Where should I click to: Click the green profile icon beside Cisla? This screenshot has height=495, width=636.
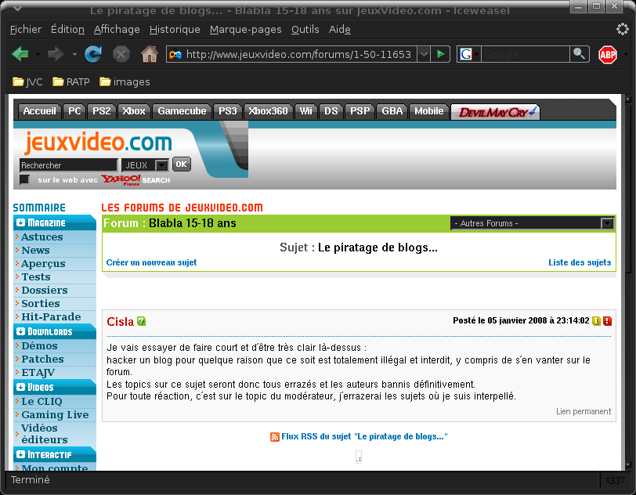click(141, 321)
